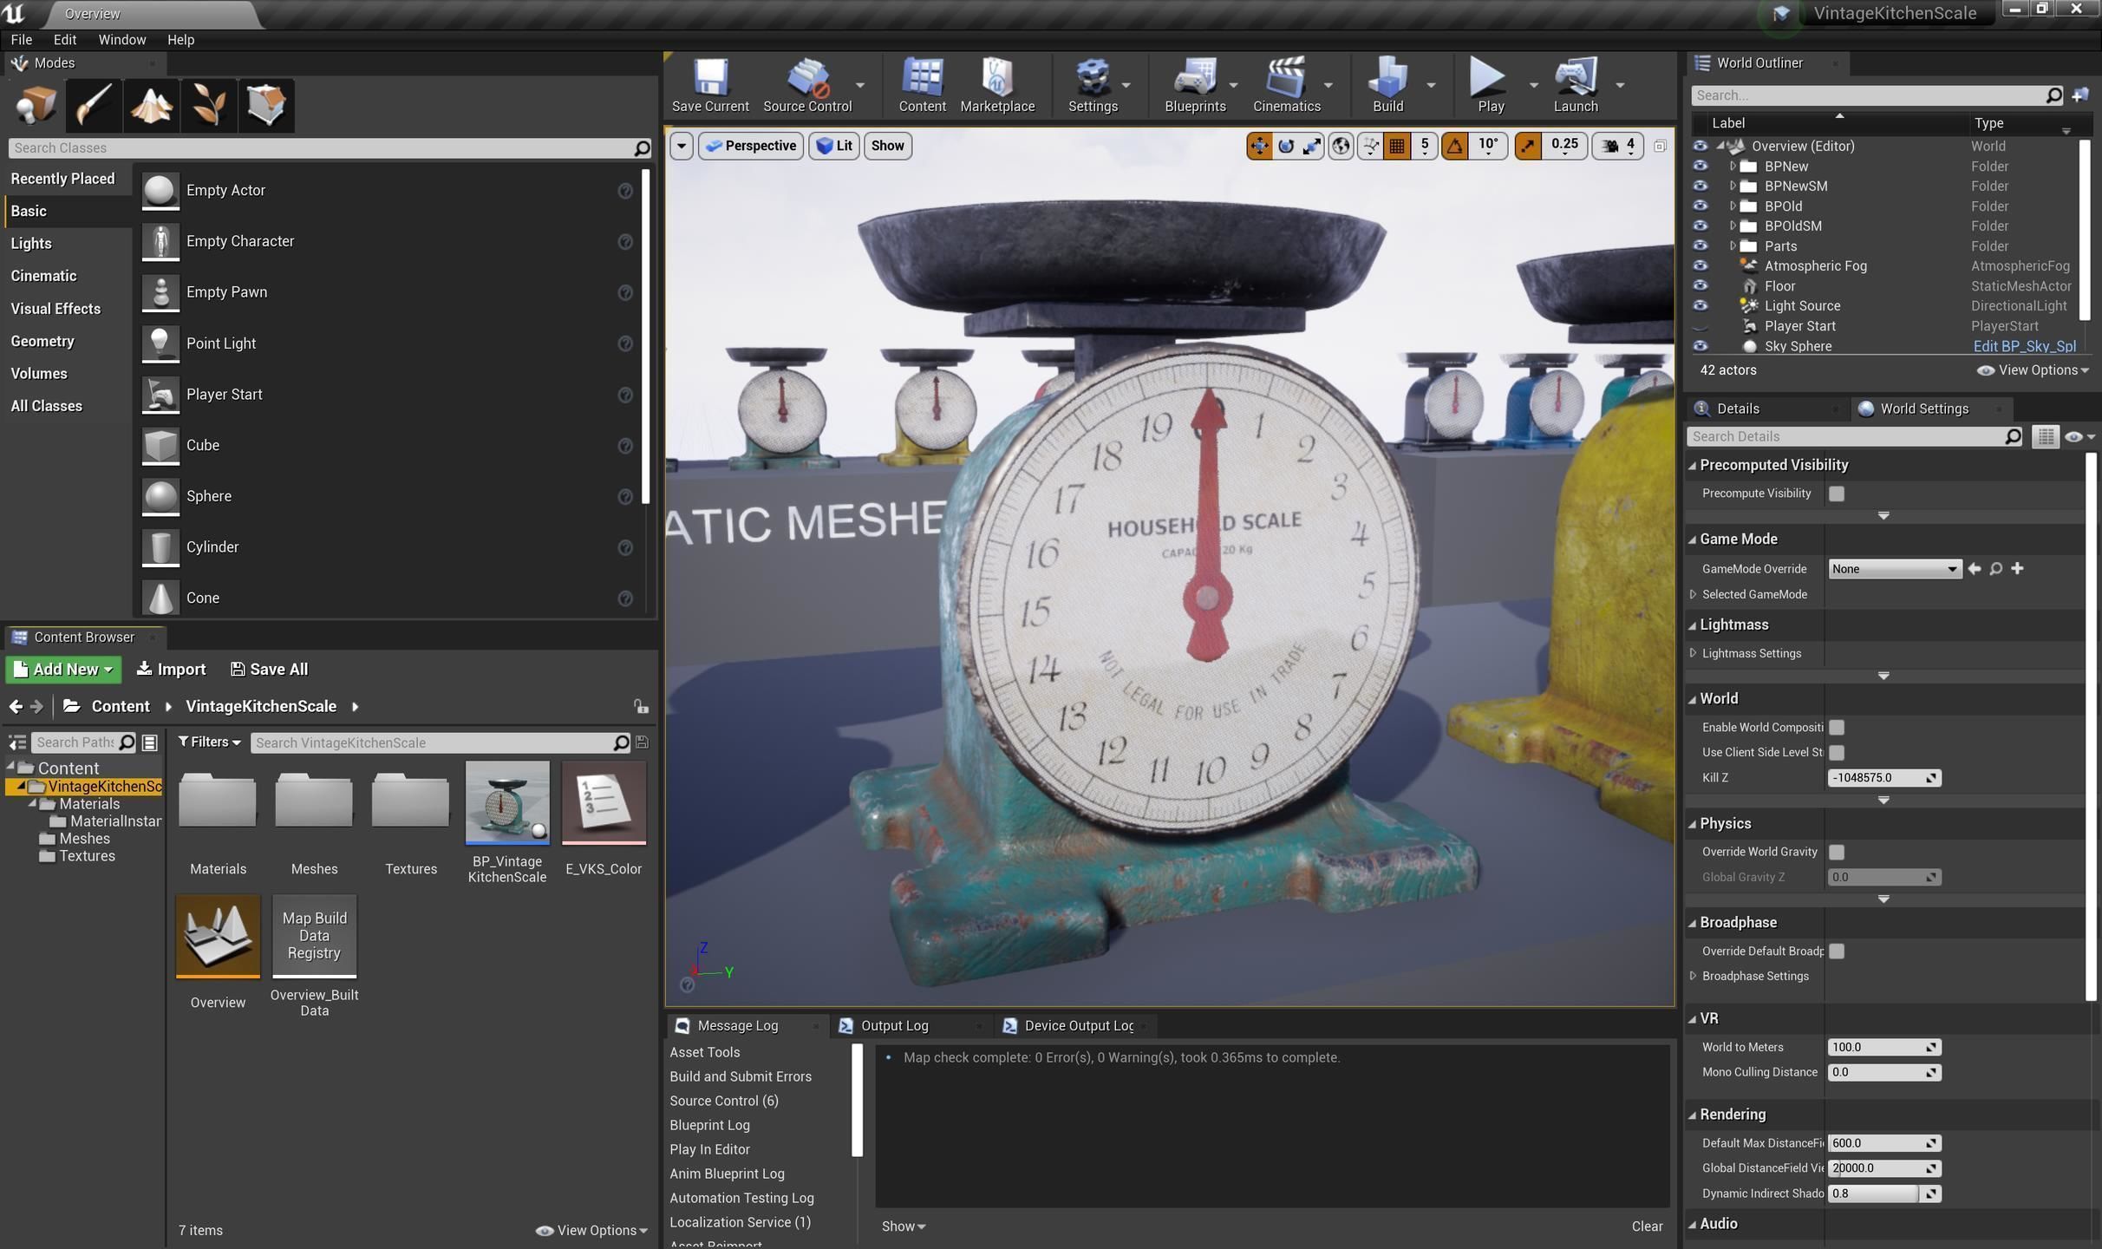
Task: Browse to GameMode Override asset magnifier icon
Action: pyautogui.click(x=1995, y=569)
